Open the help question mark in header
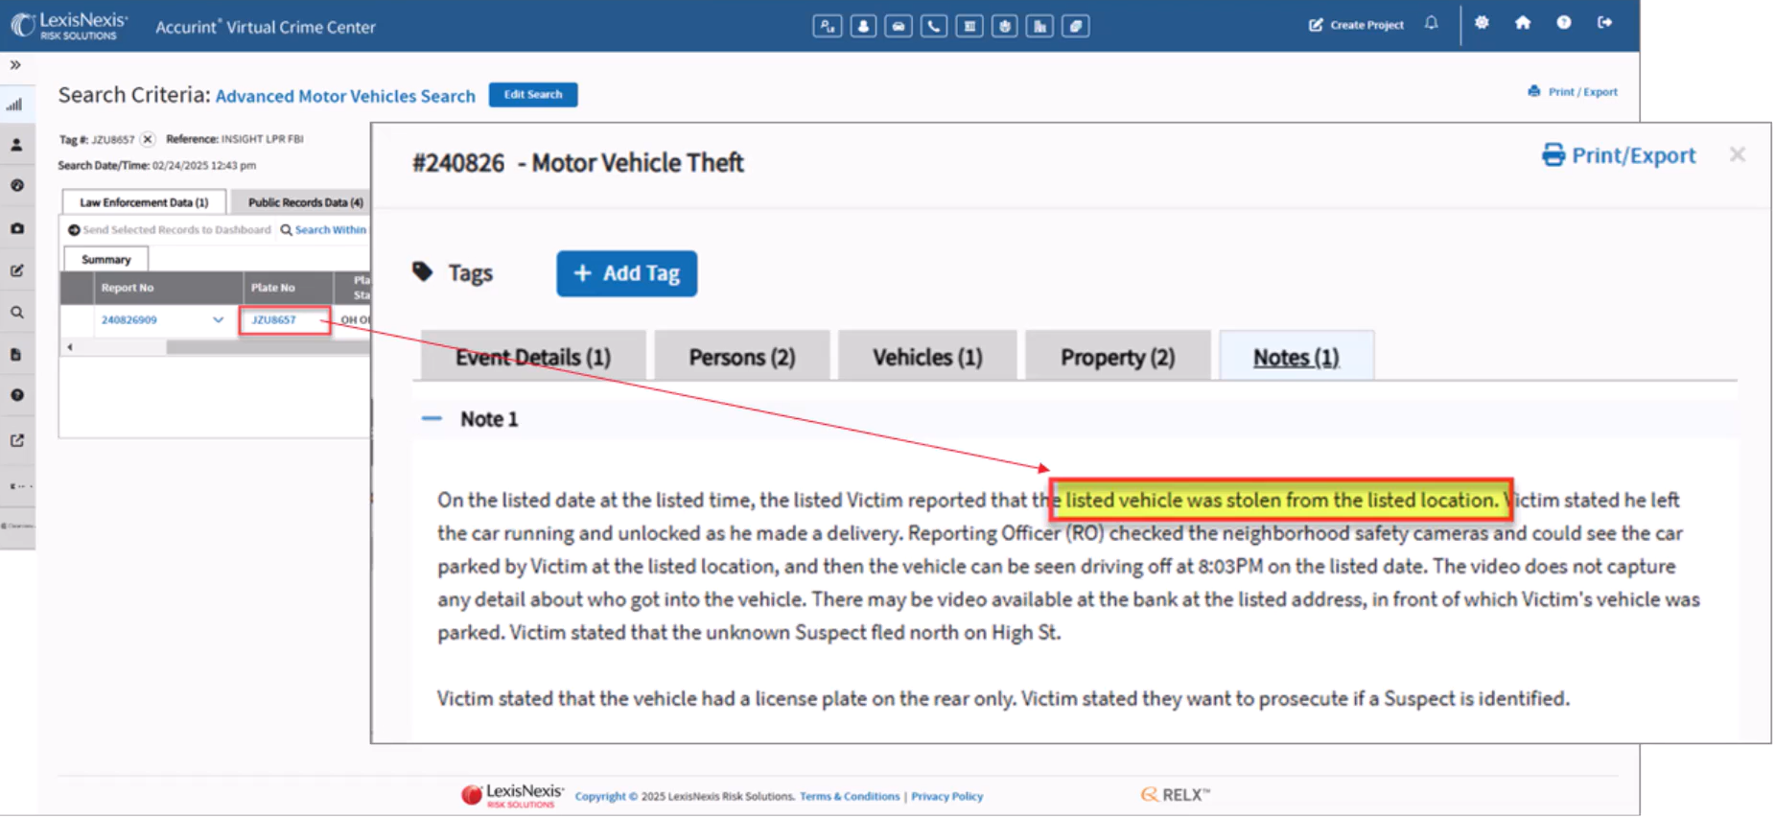The image size is (1775, 818). [1564, 22]
